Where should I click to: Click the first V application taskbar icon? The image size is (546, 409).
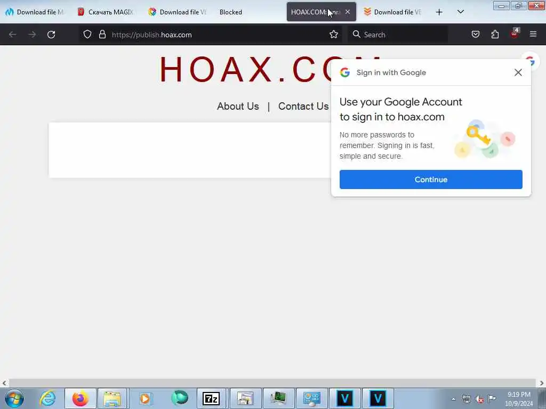(x=345, y=398)
